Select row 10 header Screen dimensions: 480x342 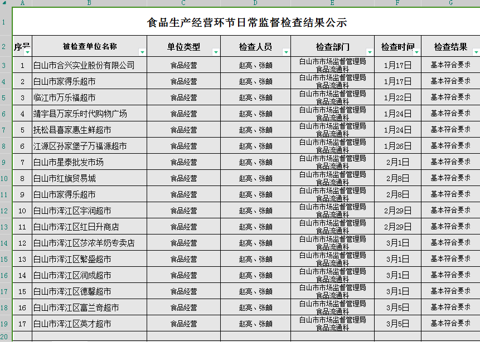(6, 178)
